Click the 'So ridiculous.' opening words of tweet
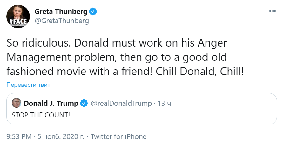Viewport: 284px width, 146px height. (x=37, y=43)
